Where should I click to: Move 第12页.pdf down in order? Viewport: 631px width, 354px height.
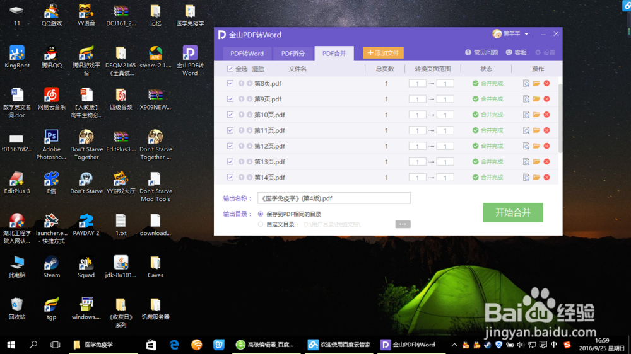point(249,146)
